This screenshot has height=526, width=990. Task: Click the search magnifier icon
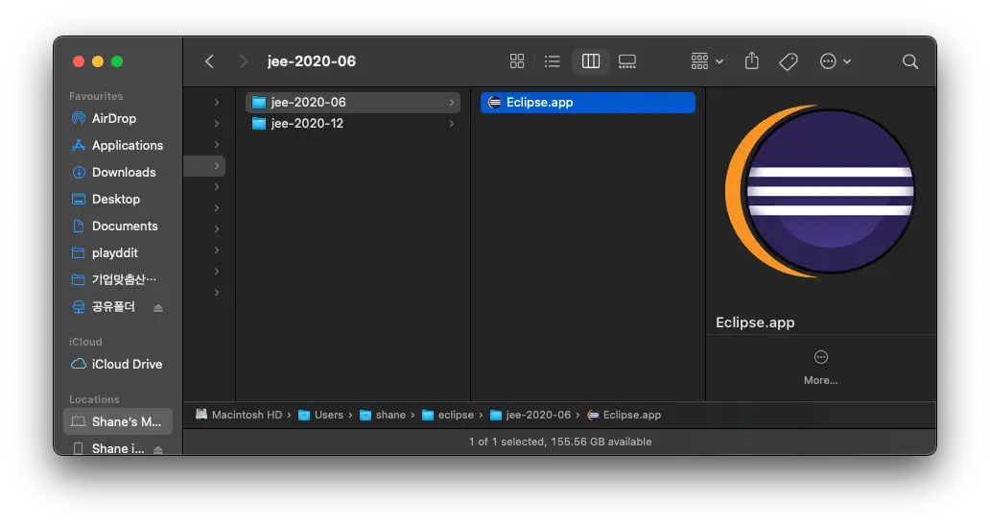click(909, 61)
